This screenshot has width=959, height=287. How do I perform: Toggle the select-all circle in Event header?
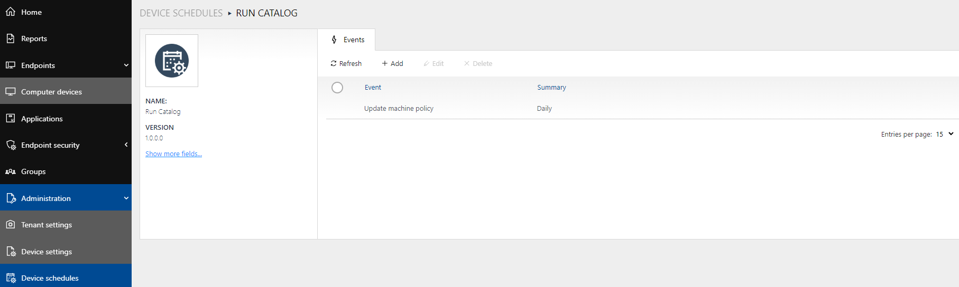[337, 88]
